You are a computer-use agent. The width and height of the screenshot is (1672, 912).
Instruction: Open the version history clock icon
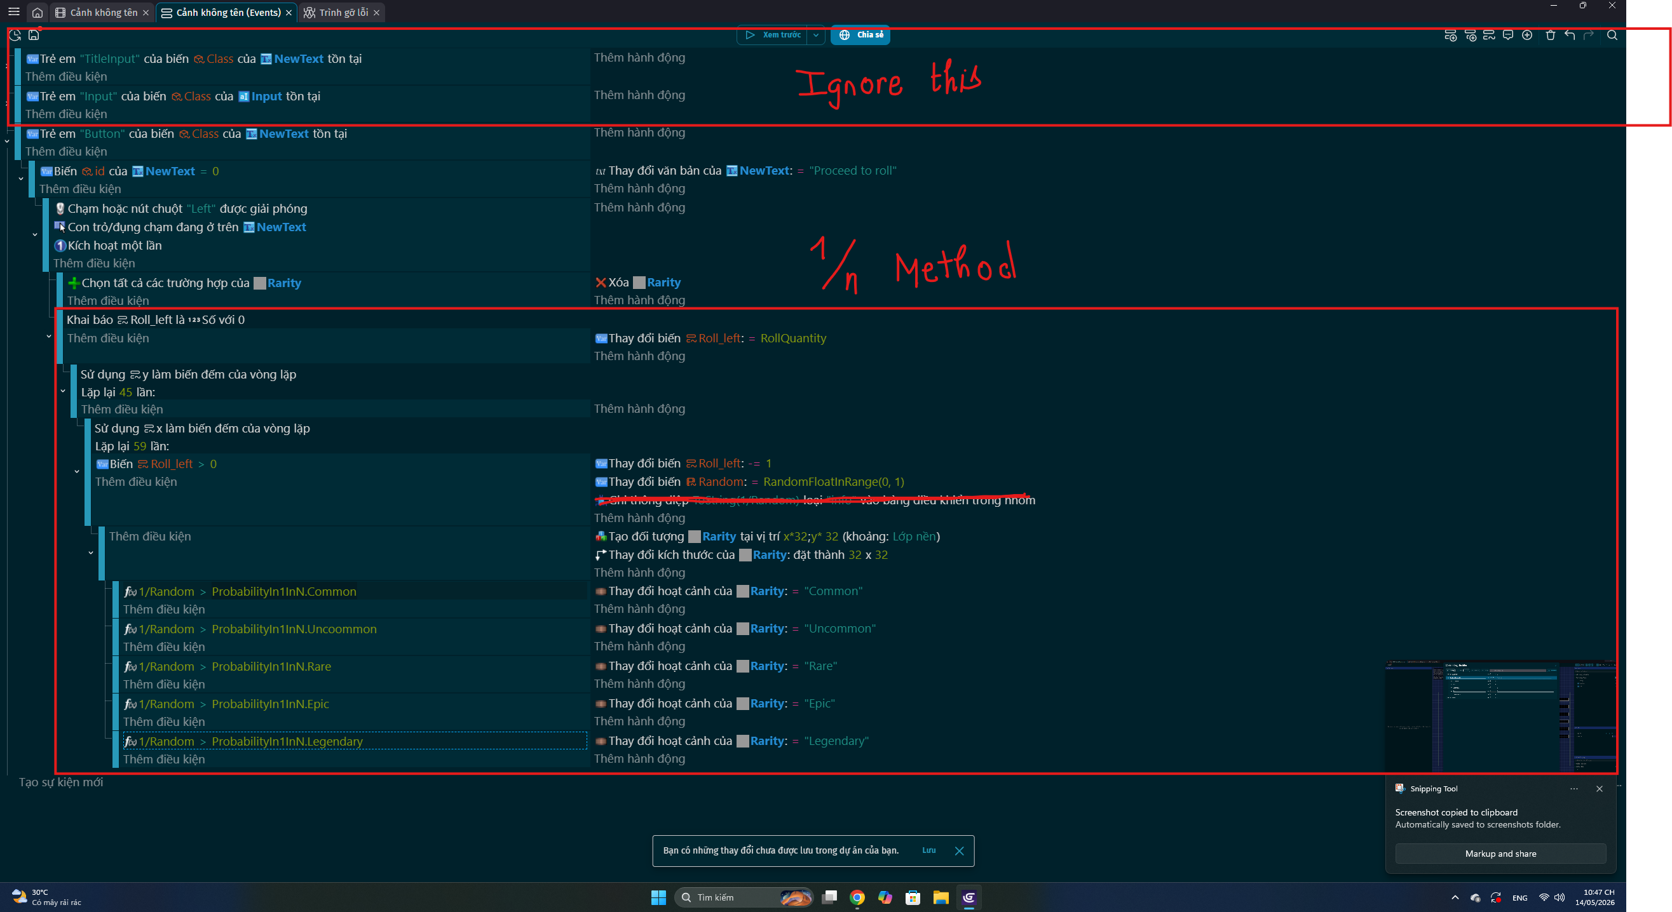tap(15, 35)
